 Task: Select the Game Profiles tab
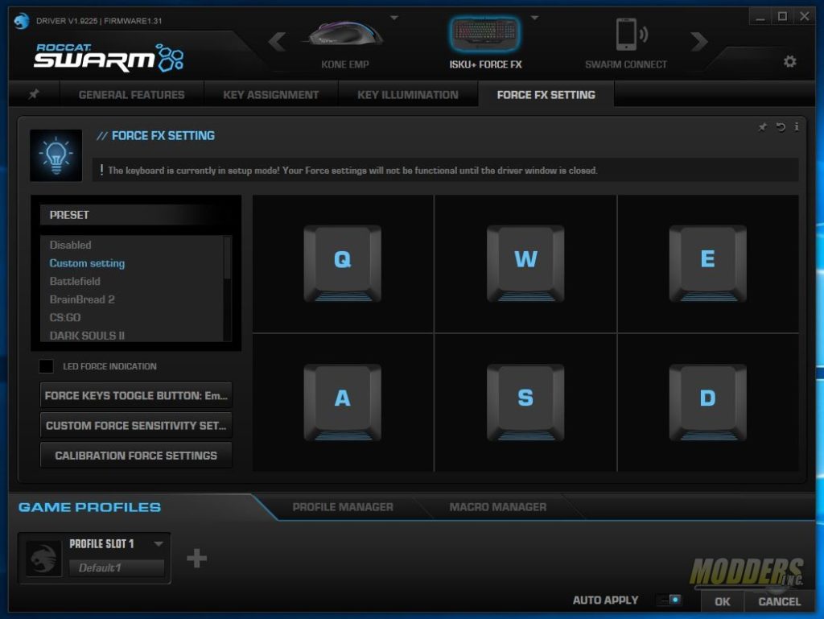tap(90, 507)
